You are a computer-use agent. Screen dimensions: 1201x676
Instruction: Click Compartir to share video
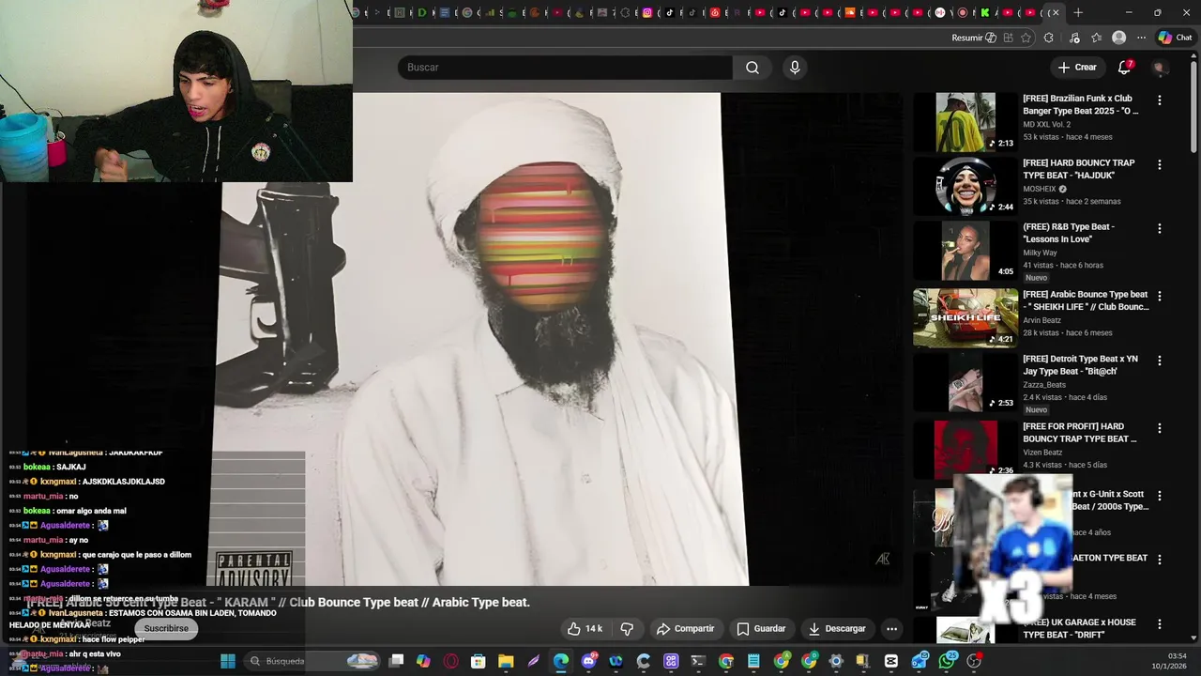coord(685,628)
